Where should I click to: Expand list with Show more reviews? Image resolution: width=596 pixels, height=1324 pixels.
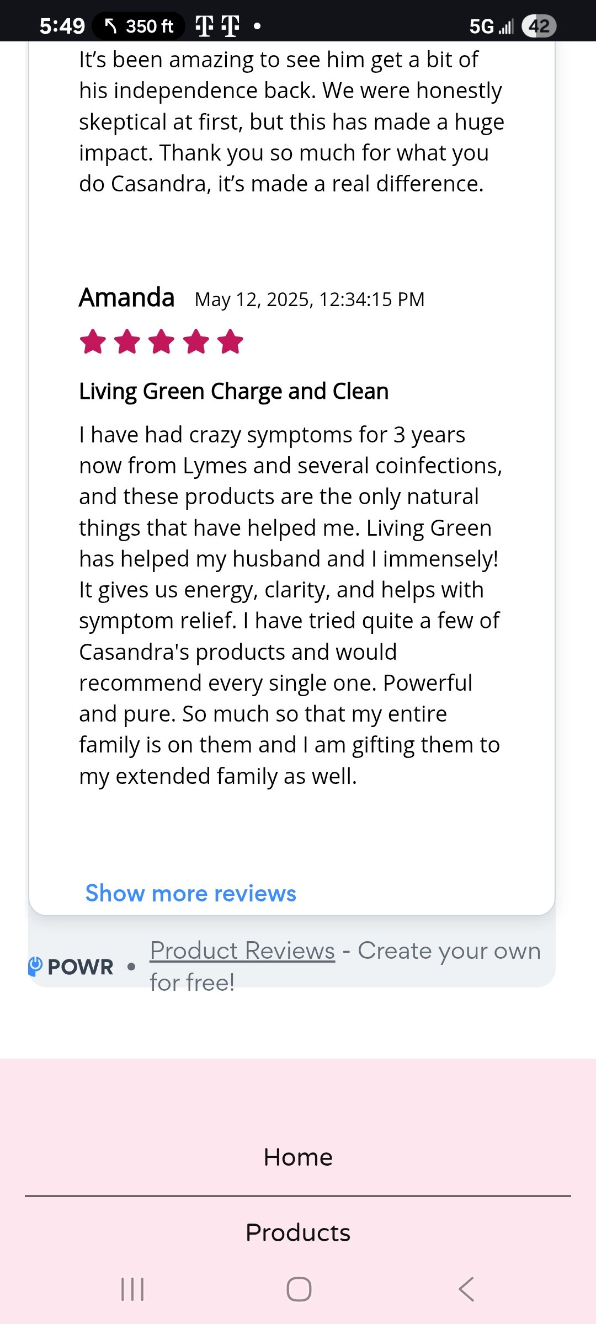point(190,893)
